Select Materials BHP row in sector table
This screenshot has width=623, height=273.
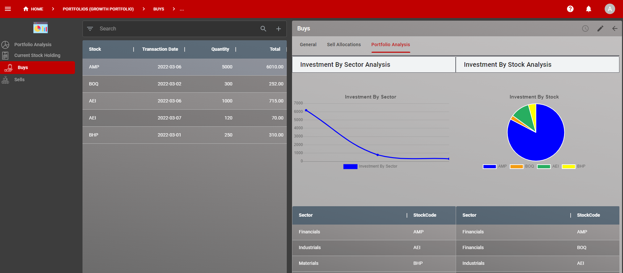[374, 264]
